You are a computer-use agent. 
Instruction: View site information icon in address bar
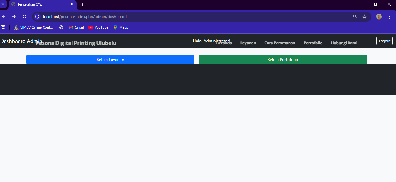point(37,17)
